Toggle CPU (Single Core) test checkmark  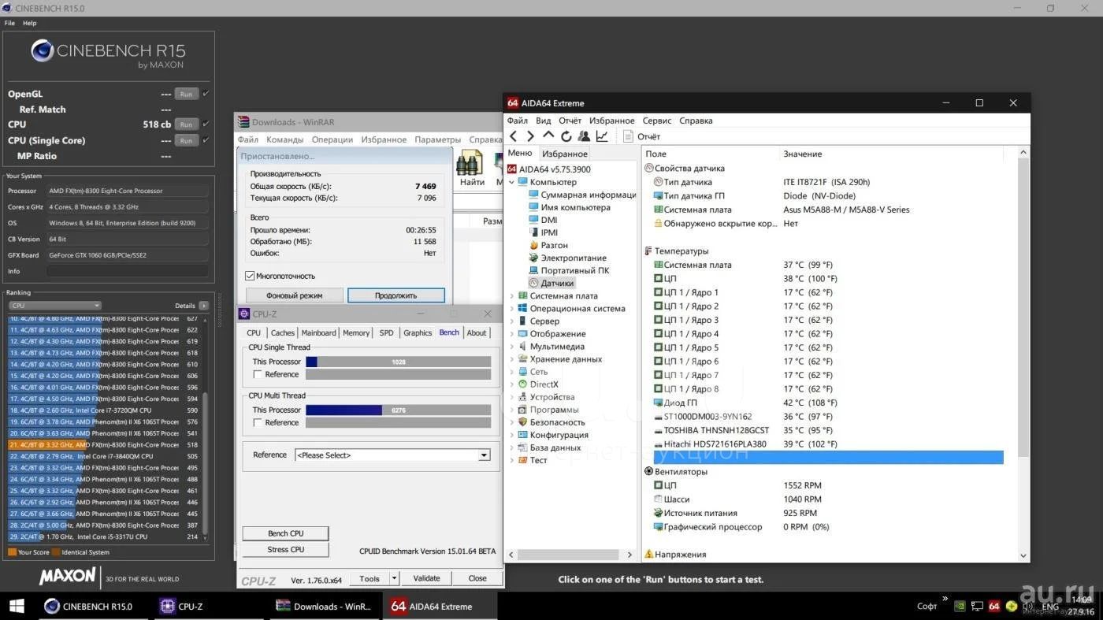206,139
